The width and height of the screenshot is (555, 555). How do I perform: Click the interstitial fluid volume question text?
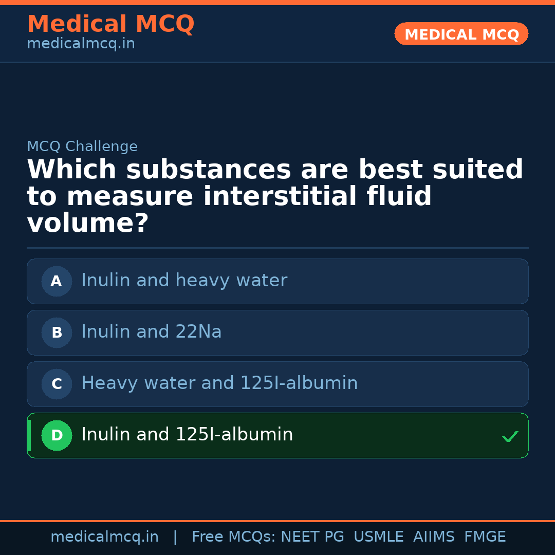(x=275, y=197)
